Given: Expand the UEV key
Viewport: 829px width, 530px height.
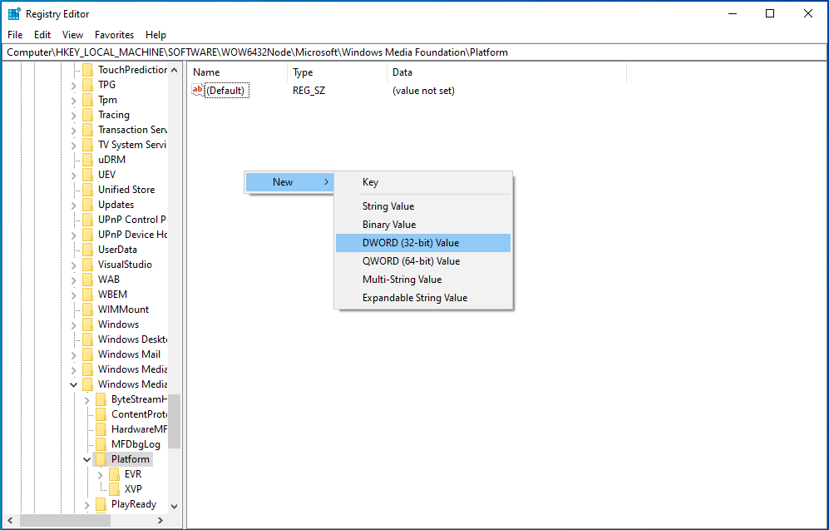Looking at the screenshot, I should pyautogui.click(x=73, y=175).
